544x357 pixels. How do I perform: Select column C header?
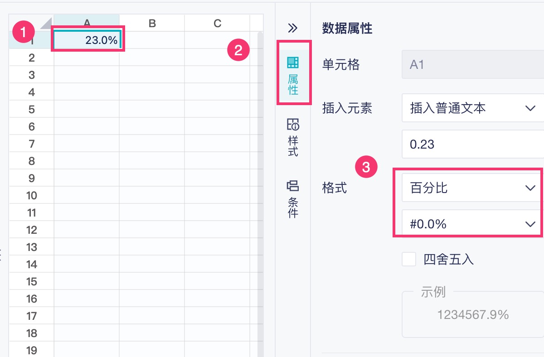tap(217, 23)
